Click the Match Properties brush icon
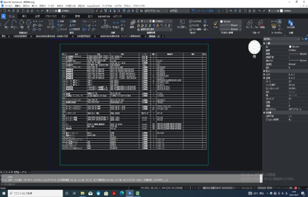 click(x=215, y=24)
